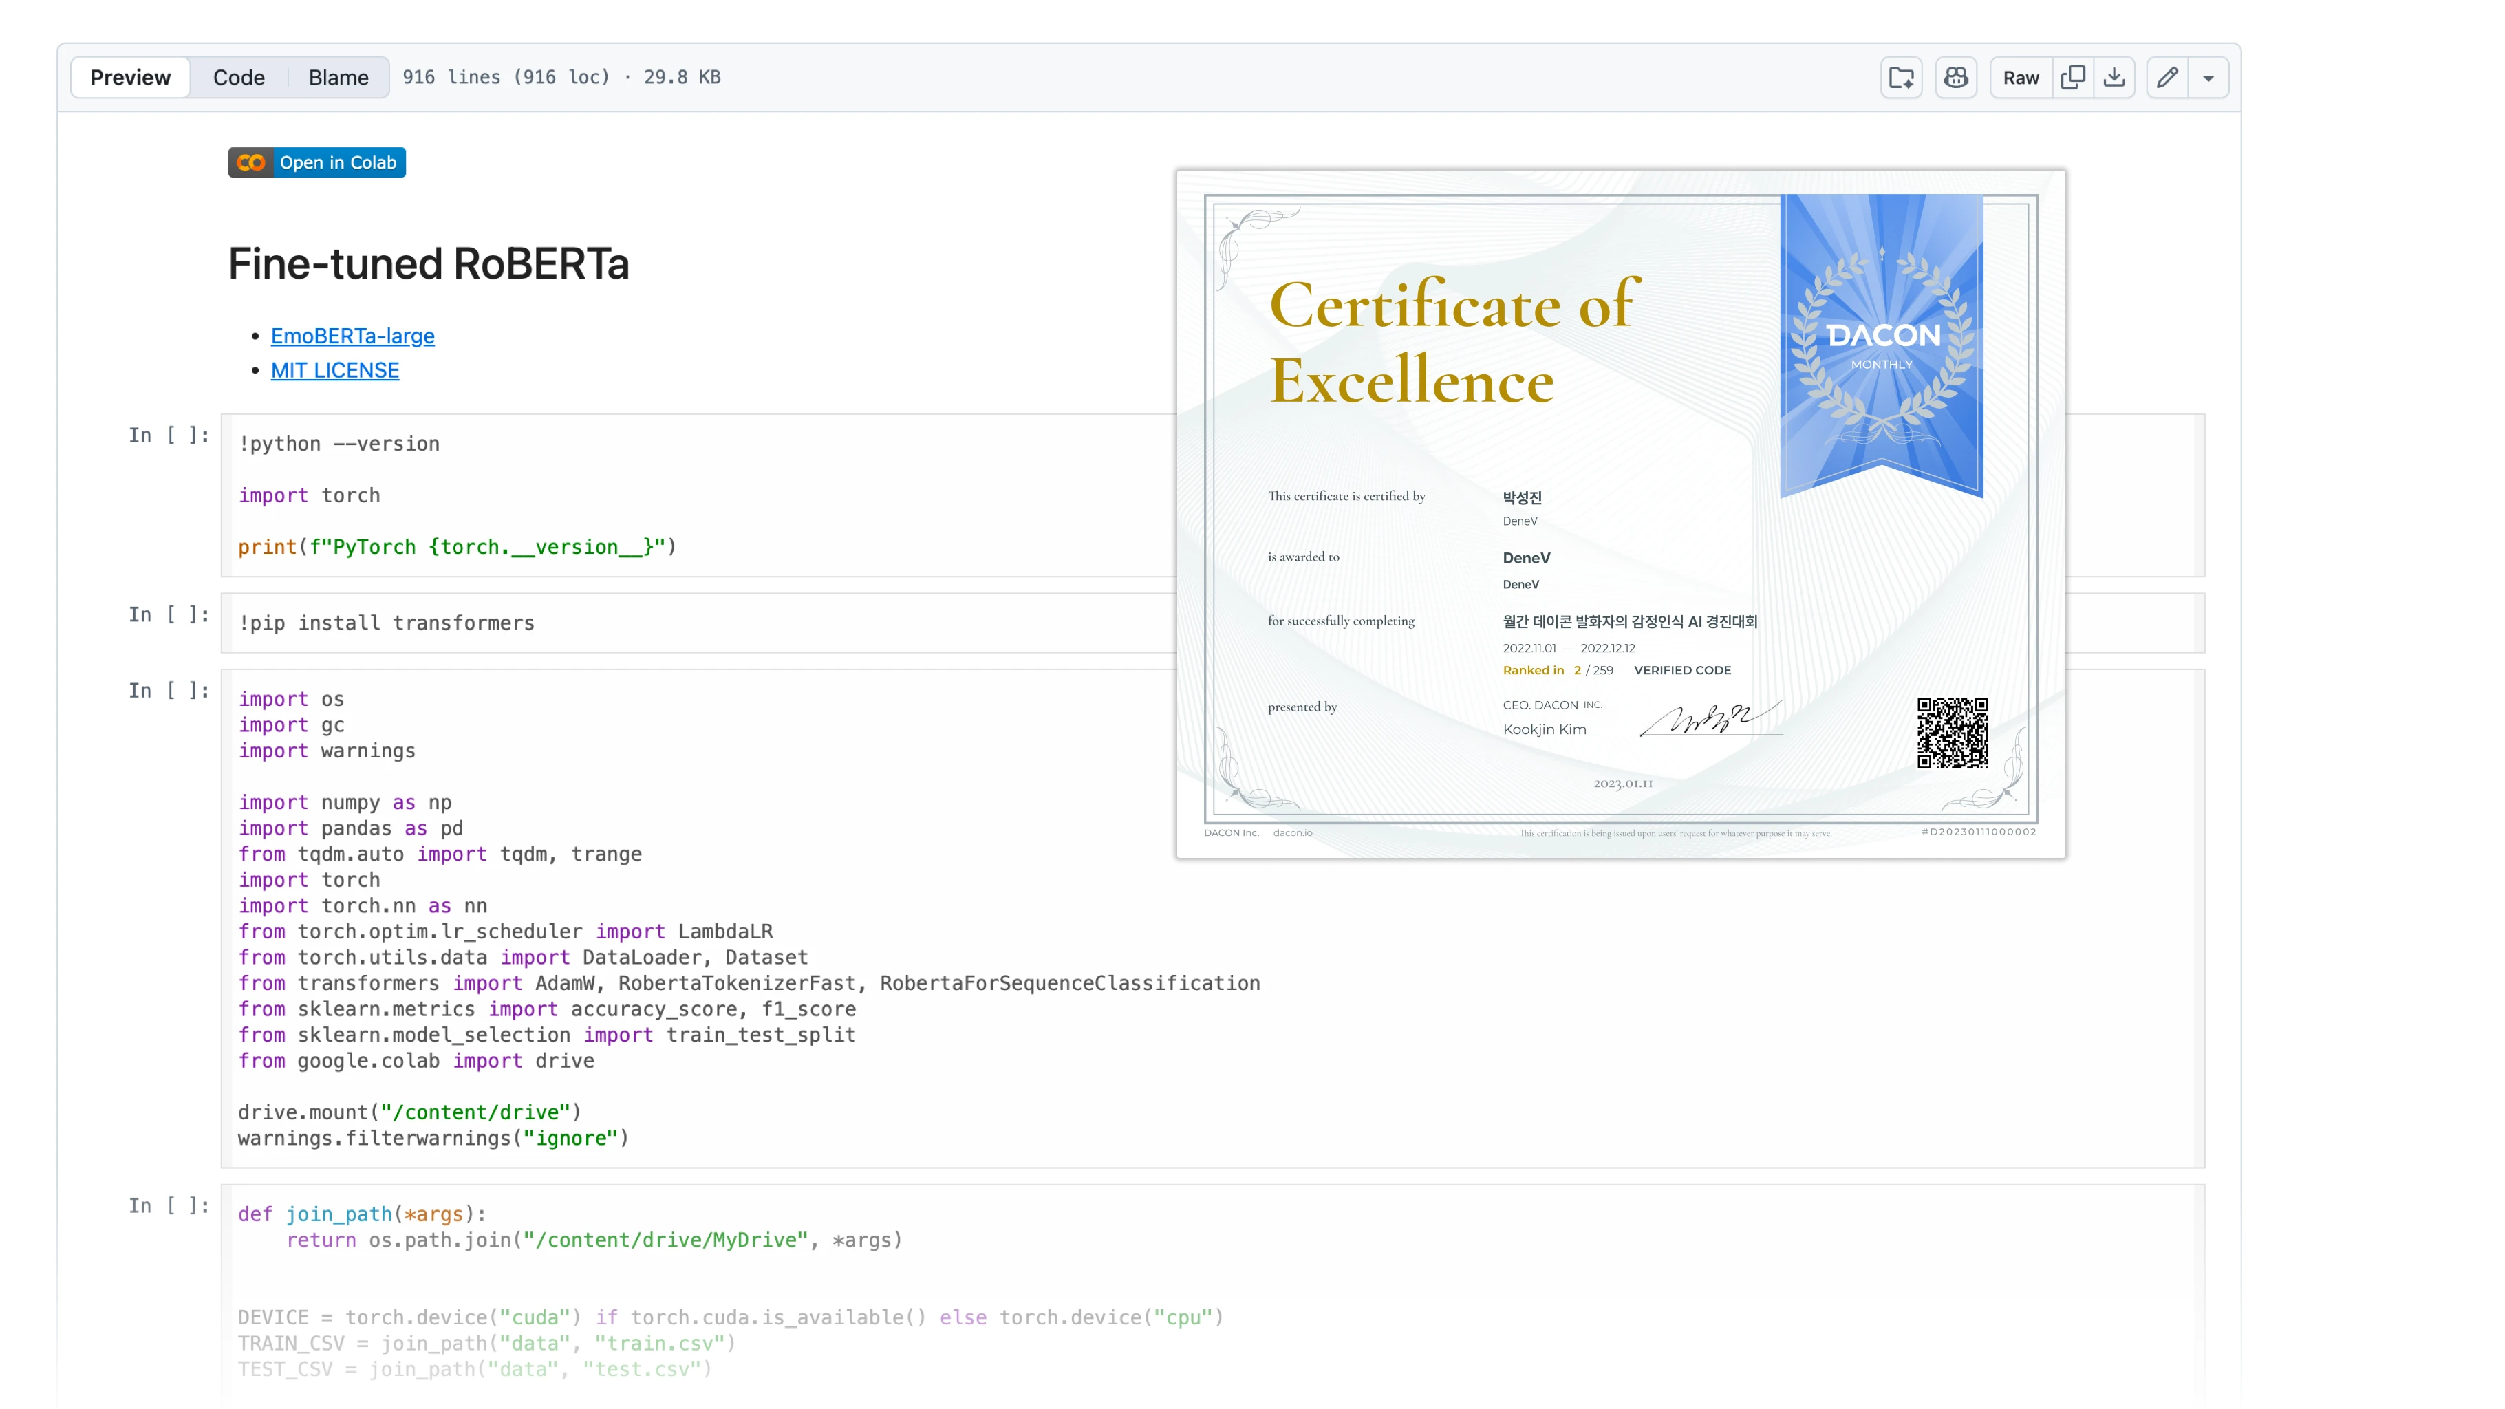2505x1409 pixels.
Task: Edit this file with pencil icon
Action: (2167, 78)
